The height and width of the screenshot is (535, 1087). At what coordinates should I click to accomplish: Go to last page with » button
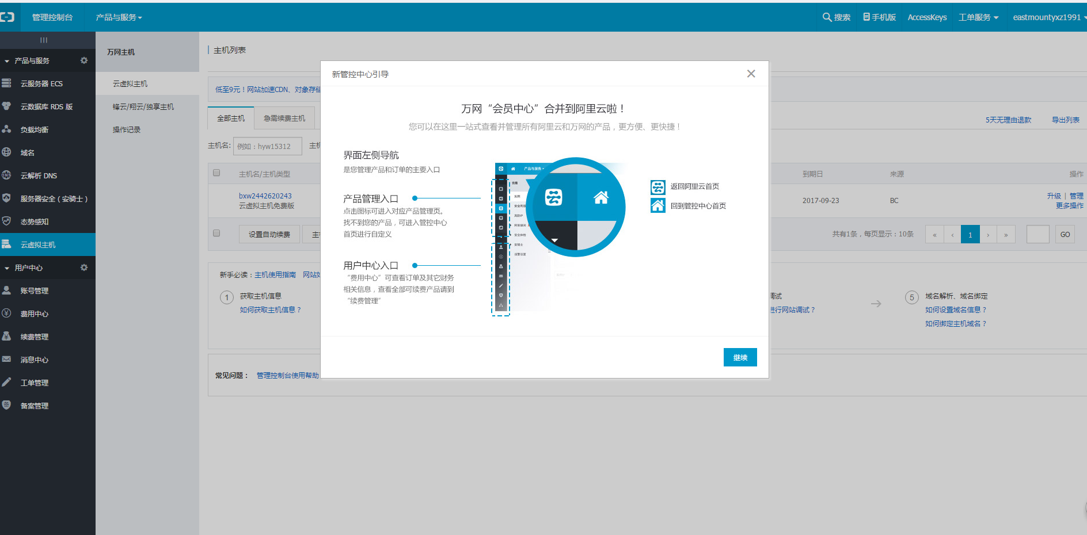[1006, 234]
